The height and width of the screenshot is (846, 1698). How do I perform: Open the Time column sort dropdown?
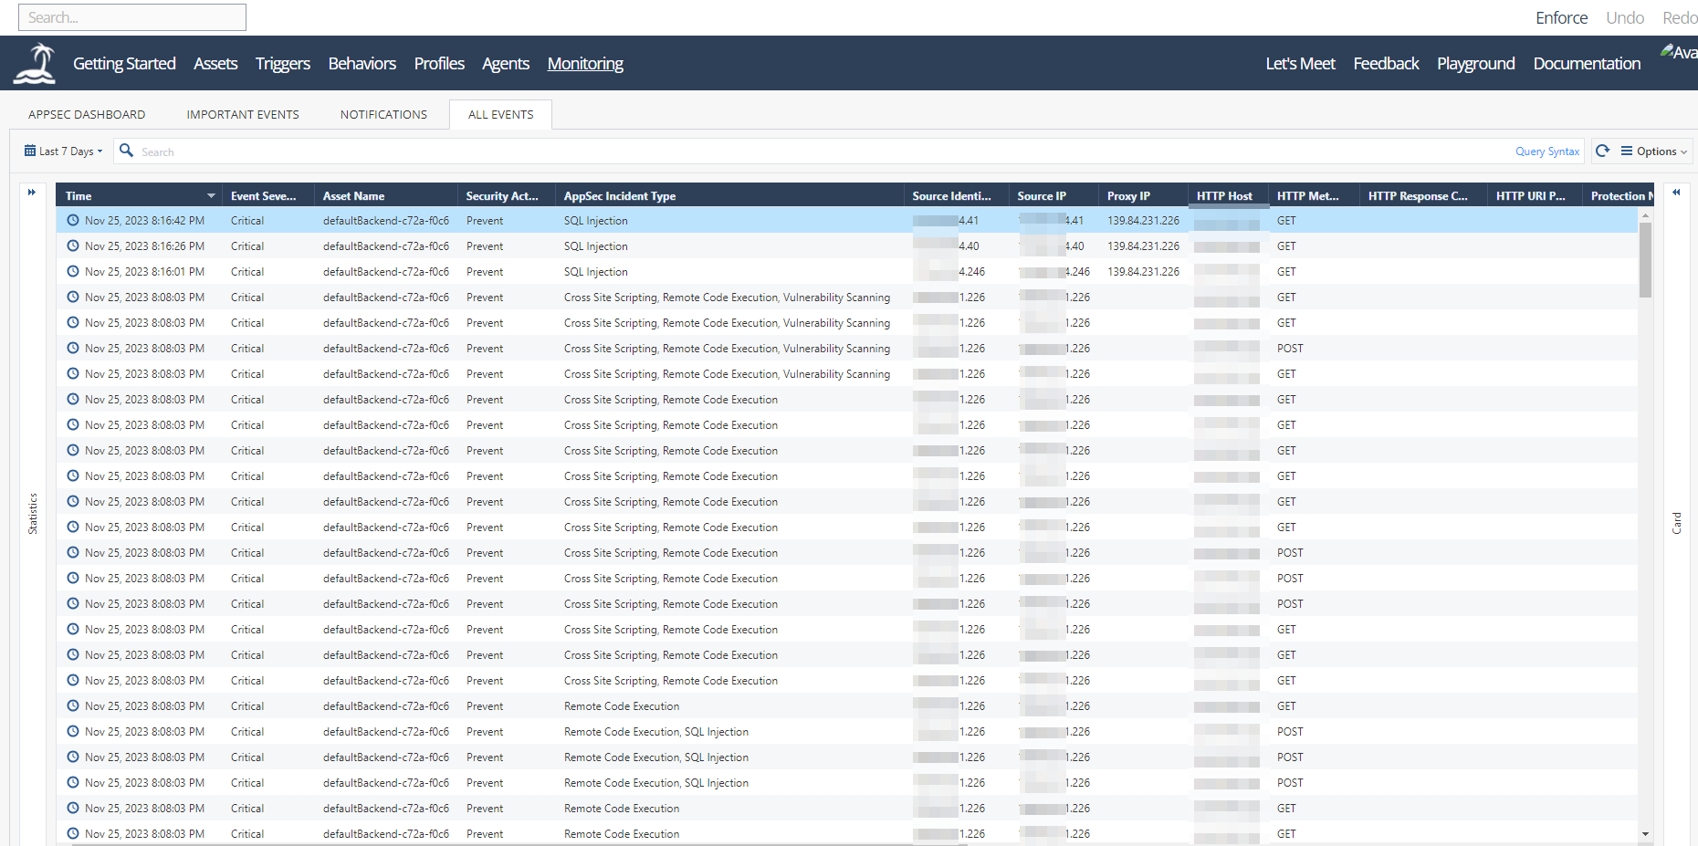coord(211,195)
